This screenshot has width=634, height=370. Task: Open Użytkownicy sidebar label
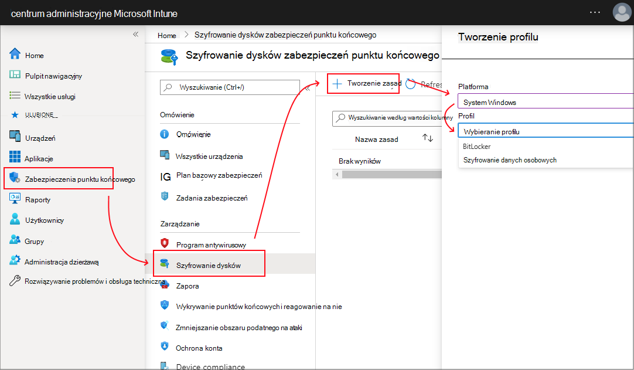pos(45,220)
